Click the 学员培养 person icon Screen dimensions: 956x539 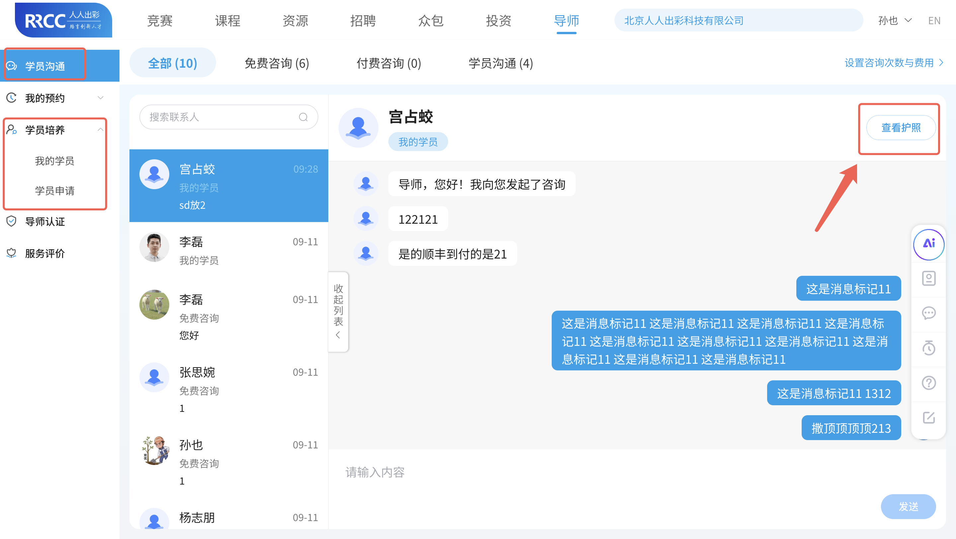click(12, 129)
